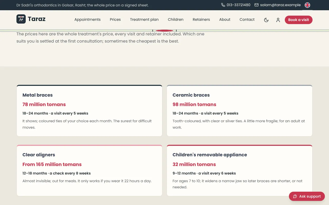Open the user account icon

click(x=278, y=20)
